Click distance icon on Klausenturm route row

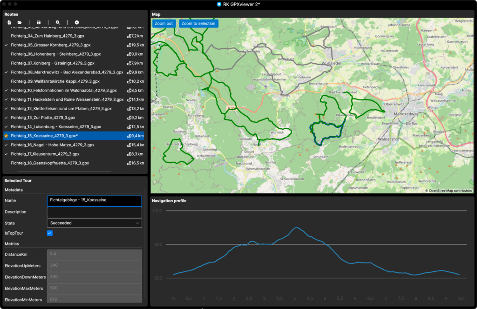[x=129, y=154]
